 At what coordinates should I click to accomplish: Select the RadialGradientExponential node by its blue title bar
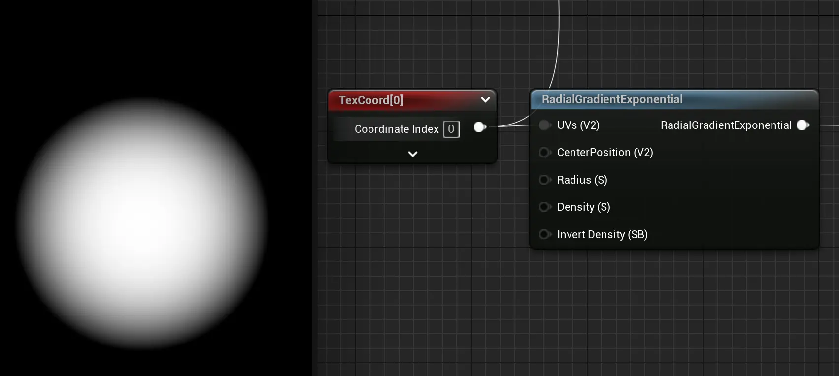pos(612,99)
